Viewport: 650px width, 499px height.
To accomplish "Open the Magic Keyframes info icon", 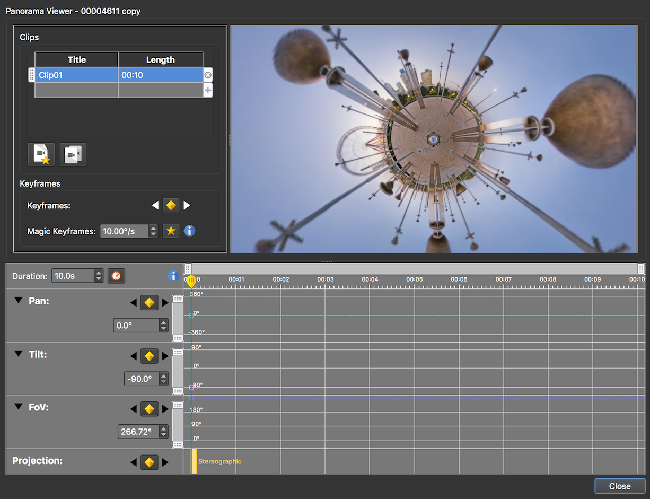I will click(x=189, y=231).
